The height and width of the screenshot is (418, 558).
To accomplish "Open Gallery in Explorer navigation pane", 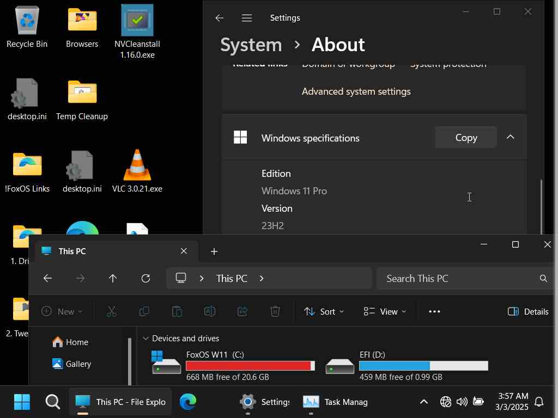I will coord(71,364).
